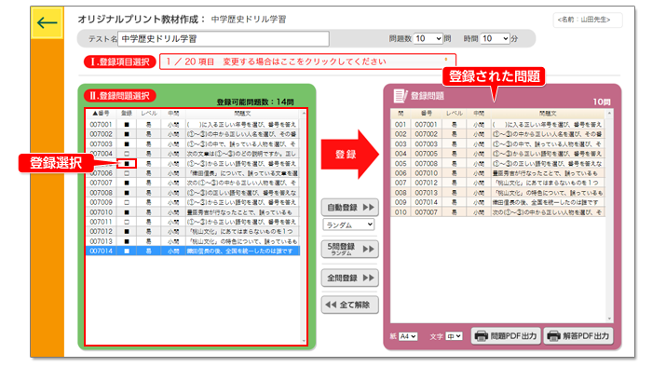Viewport: 666px width, 367px height.
Task: Sort left list by ▲番号 header
Action: click(x=102, y=114)
